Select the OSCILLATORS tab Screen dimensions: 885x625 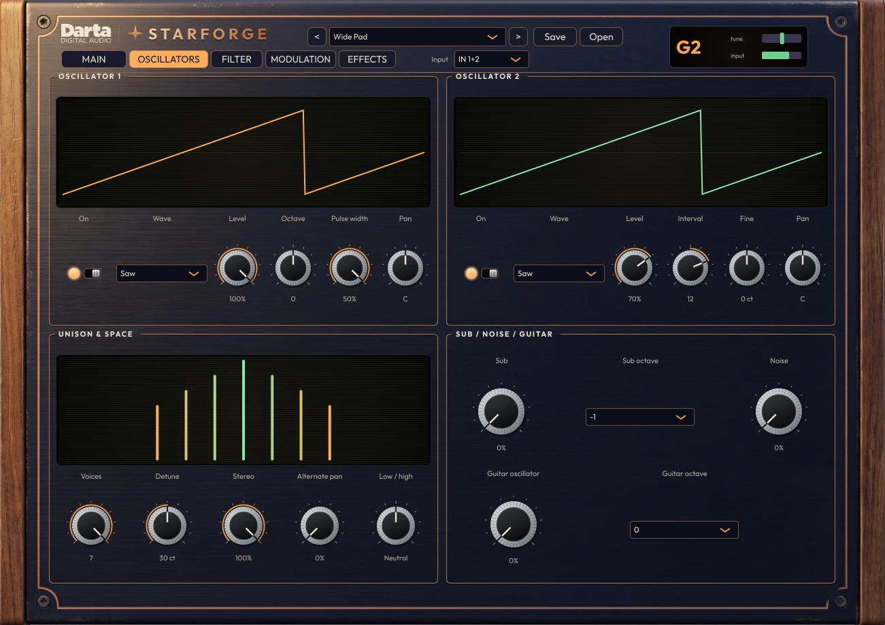tap(169, 59)
